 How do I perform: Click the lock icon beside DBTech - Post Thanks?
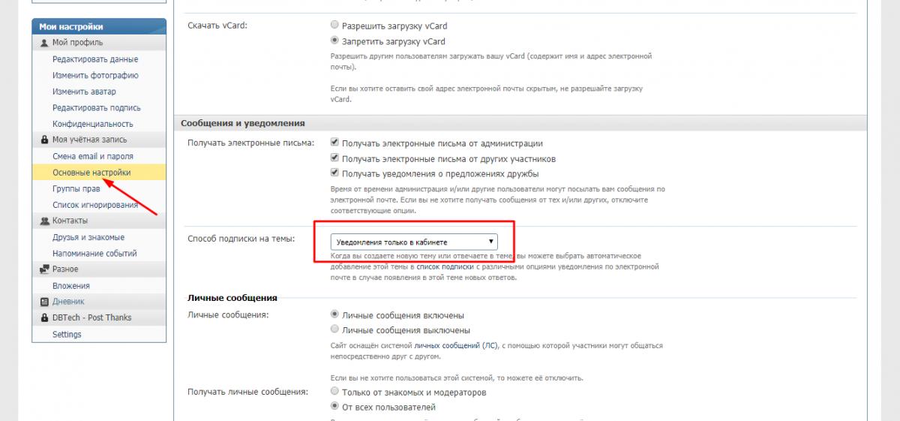click(44, 317)
